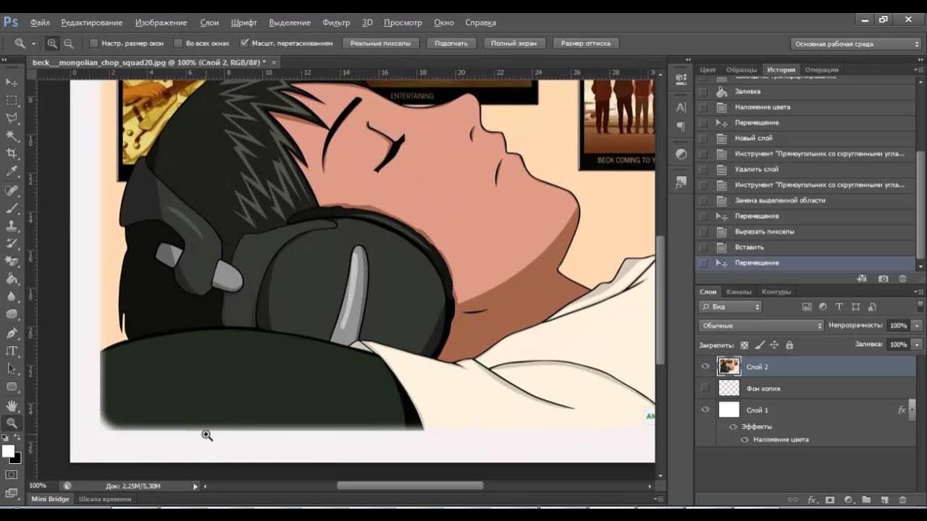Select the Polygonal Lasso tool

click(x=12, y=118)
